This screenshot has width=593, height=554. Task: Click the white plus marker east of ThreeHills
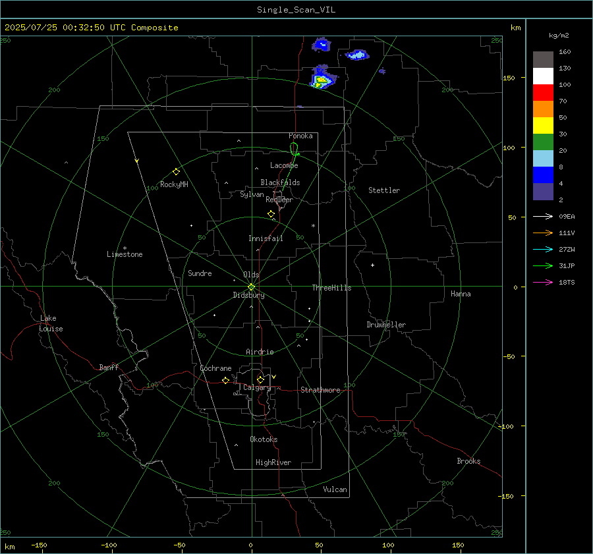[372, 265]
